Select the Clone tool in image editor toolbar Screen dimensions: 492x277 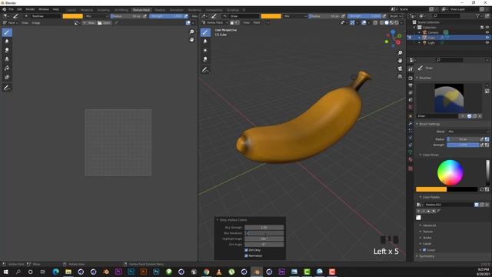coord(7,58)
